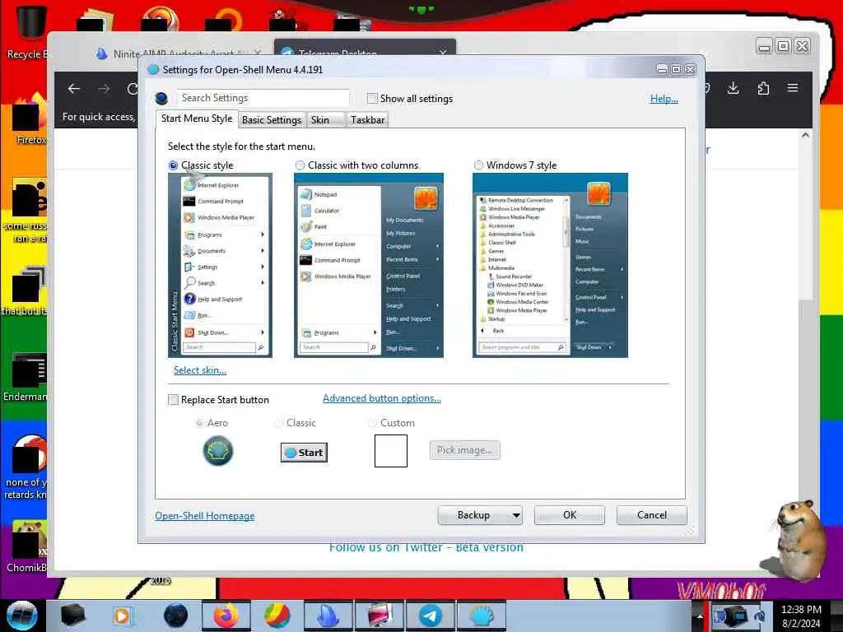Choose Classic with two columns style
The height and width of the screenshot is (632, 843).
pyautogui.click(x=300, y=165)
